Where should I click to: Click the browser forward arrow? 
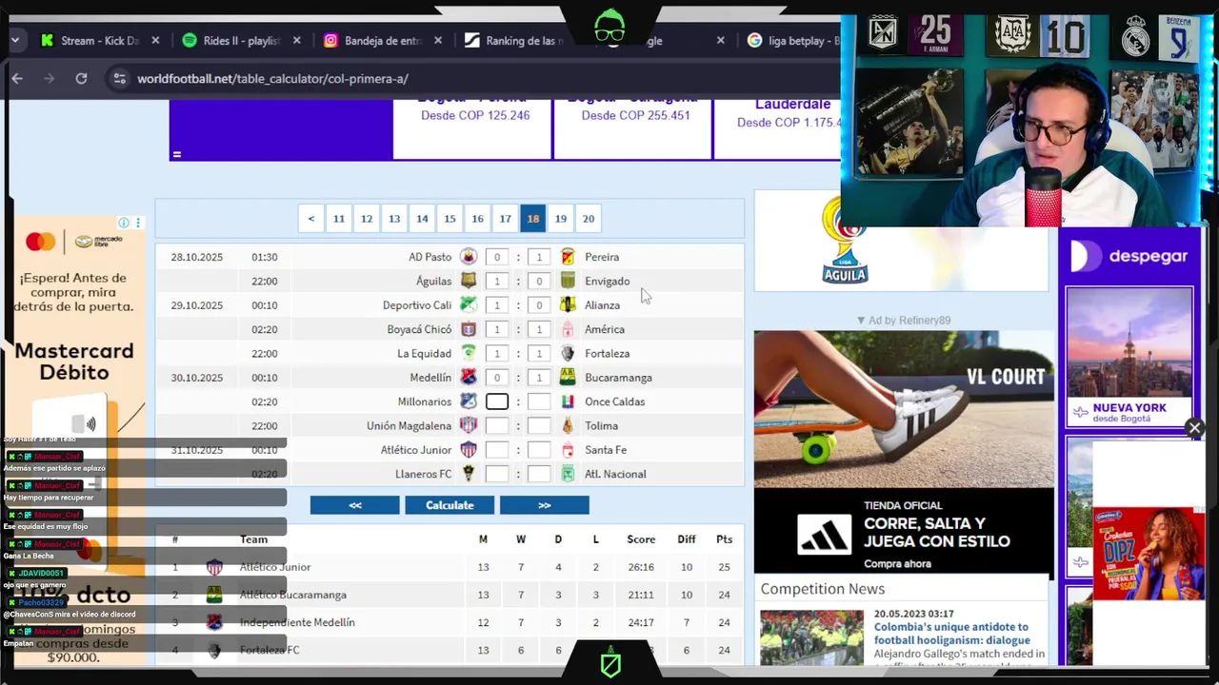coord(49,79)
